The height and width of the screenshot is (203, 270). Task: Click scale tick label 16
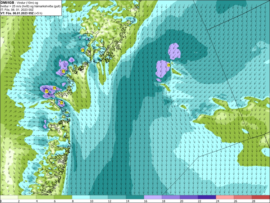[x=146, y=201]
